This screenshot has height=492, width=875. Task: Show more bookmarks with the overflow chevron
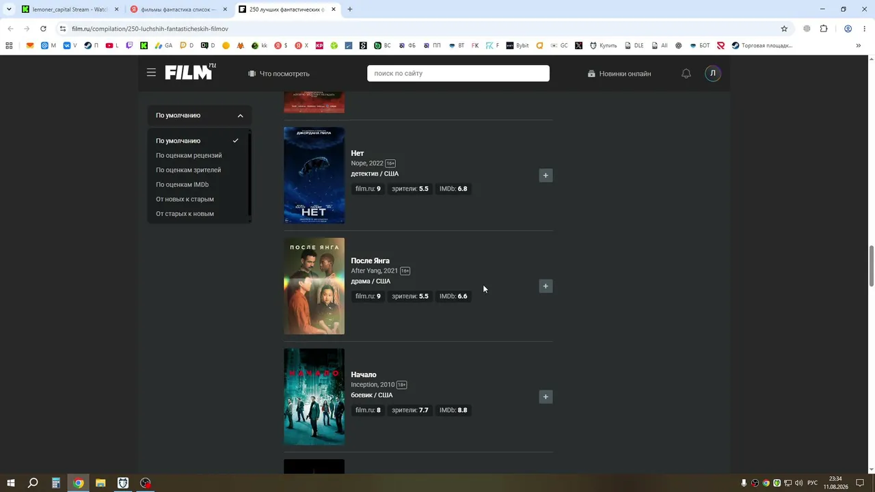pyautogui.click(x=859, y=46)
